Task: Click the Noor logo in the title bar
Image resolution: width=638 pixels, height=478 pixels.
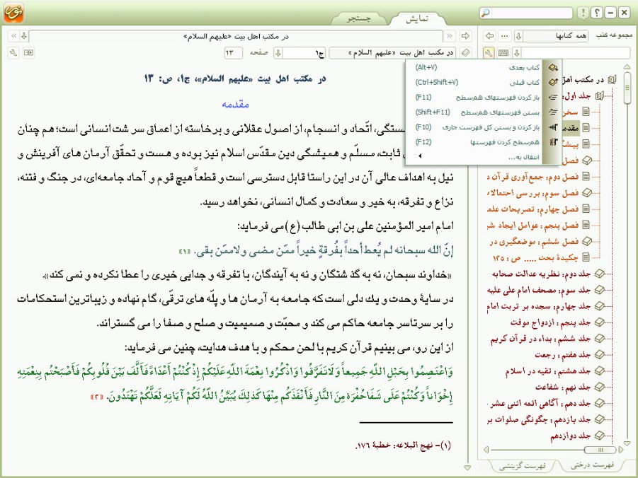Action: 13,13
